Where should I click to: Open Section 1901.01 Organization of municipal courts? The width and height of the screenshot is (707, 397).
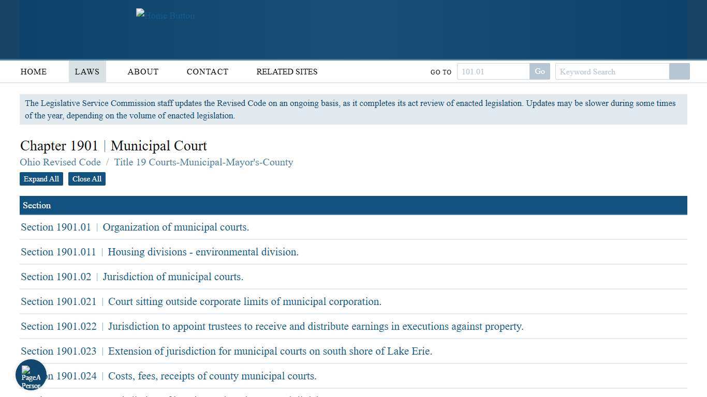(x=135, y=227)
